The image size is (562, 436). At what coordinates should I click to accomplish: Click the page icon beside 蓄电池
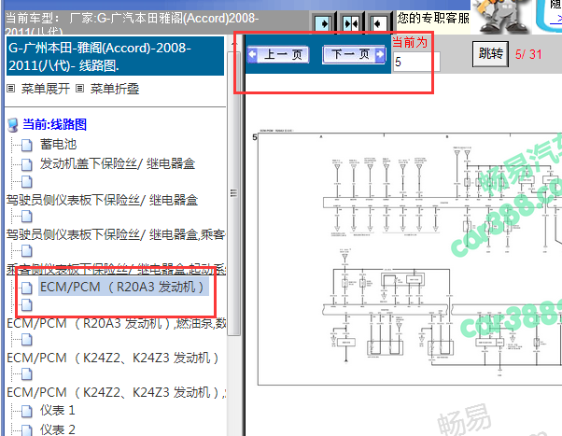pos(26,146)
